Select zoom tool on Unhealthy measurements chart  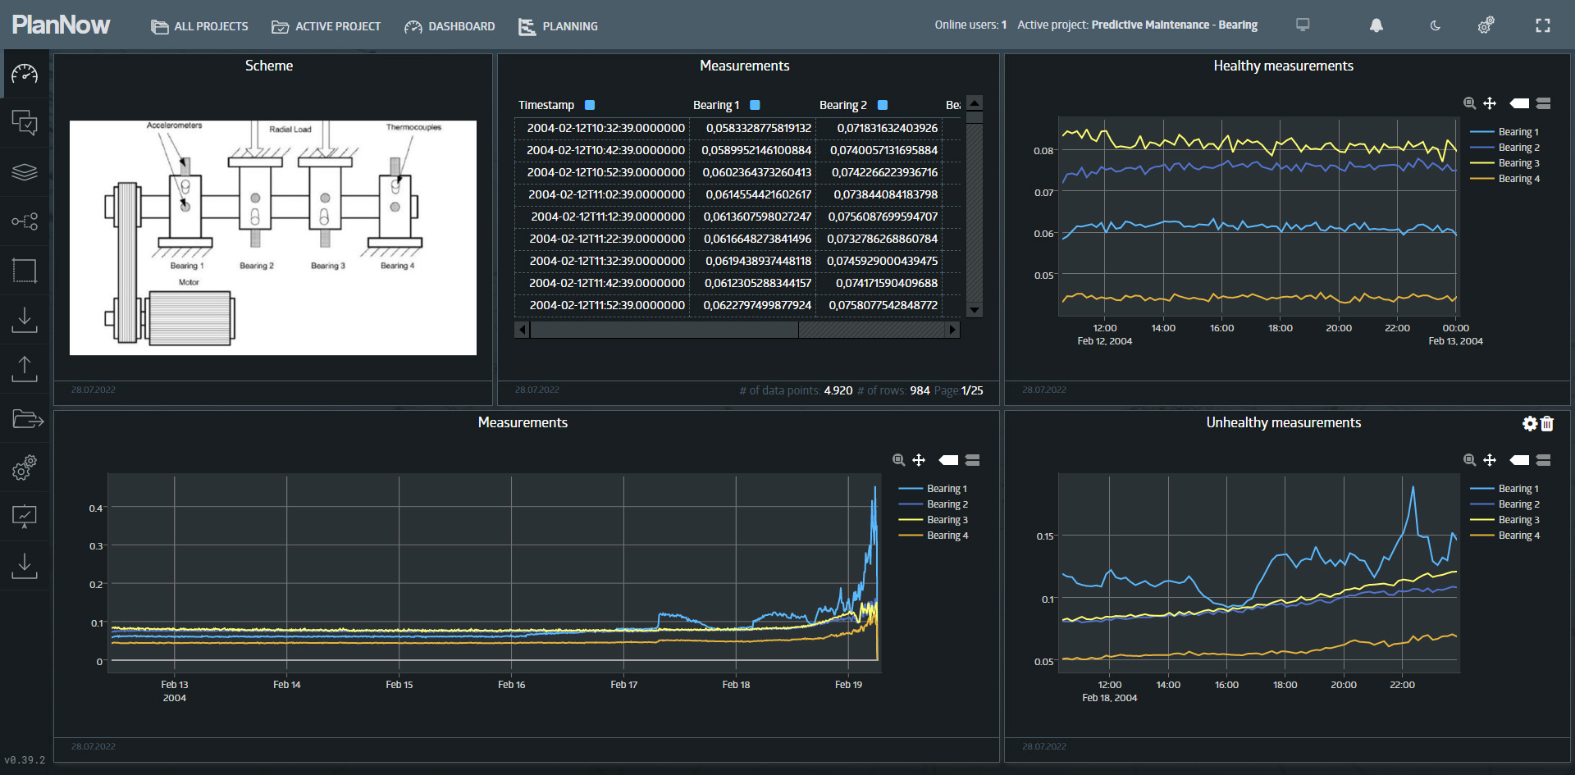point(1470,460)
